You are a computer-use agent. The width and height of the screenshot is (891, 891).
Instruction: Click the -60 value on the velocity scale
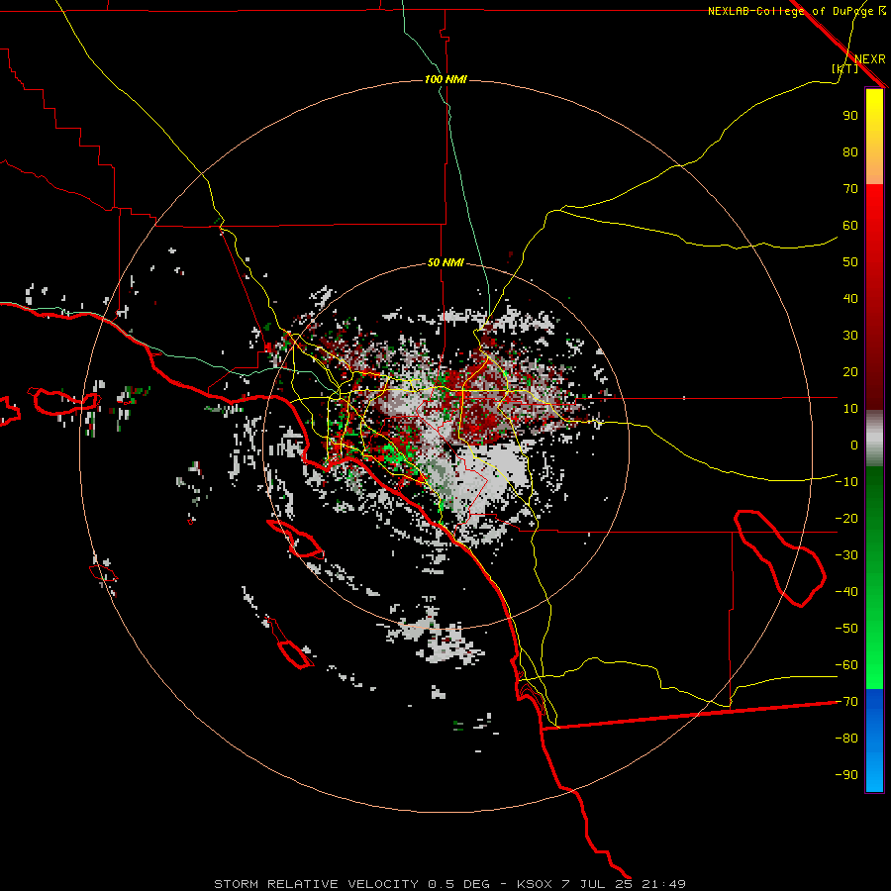tap(846, 665)
